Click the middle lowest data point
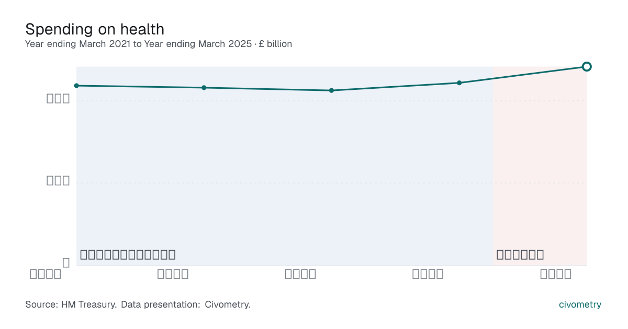The width and height of the screenshot is (628, 329). (331, 90)
